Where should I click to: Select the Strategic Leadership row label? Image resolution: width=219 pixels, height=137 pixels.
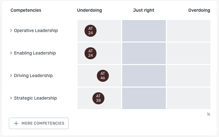[x=35, y=98]
